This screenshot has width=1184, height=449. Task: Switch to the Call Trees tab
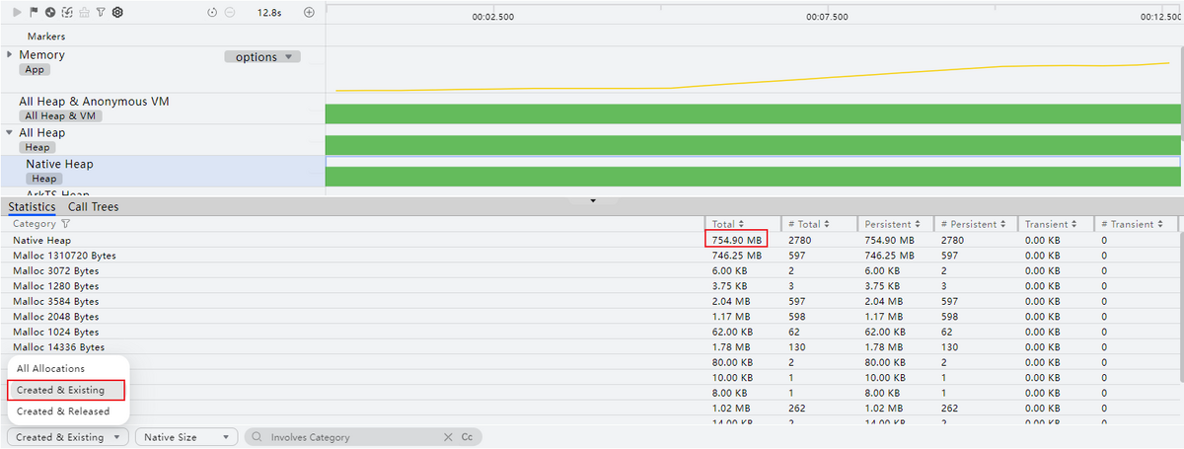[x=93, y=207]
